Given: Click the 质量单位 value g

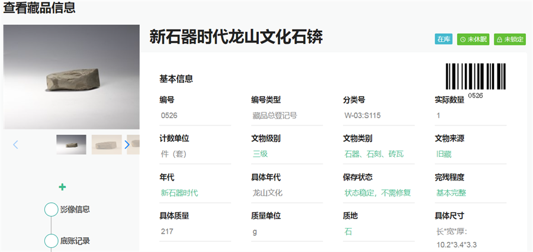Looking at the screenshot, I should click(x=255, y=232).
